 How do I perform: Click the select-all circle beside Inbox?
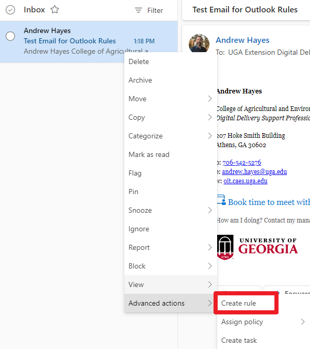pyautogui.click(x=10, y=10)
